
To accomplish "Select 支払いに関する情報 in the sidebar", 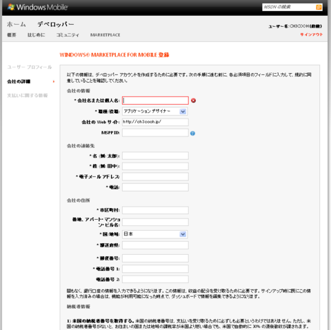I will [x=28, y=95].
